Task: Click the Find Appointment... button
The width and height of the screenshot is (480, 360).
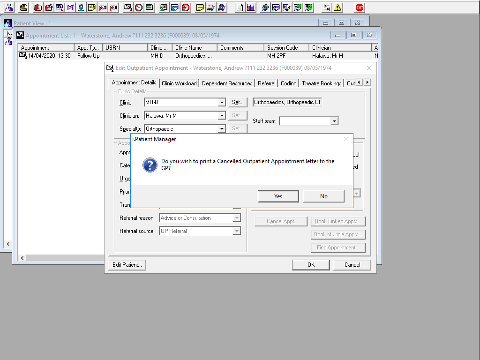Action: pyautogui.click(x=338, y=247)
